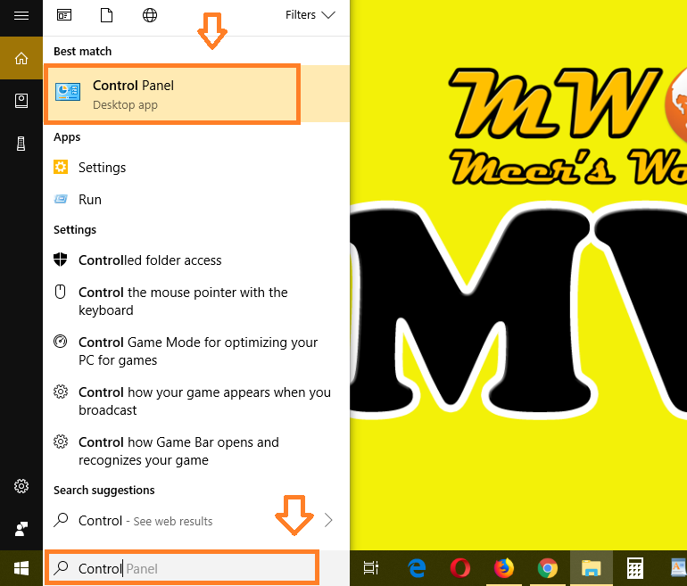Screen dimensions: 687x586
Task: Click the gear icon beside broadcast setting
Action: tap(60, 392)
